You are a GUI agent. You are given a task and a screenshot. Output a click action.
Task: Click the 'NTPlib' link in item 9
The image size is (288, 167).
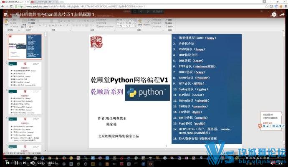[198, 83]
